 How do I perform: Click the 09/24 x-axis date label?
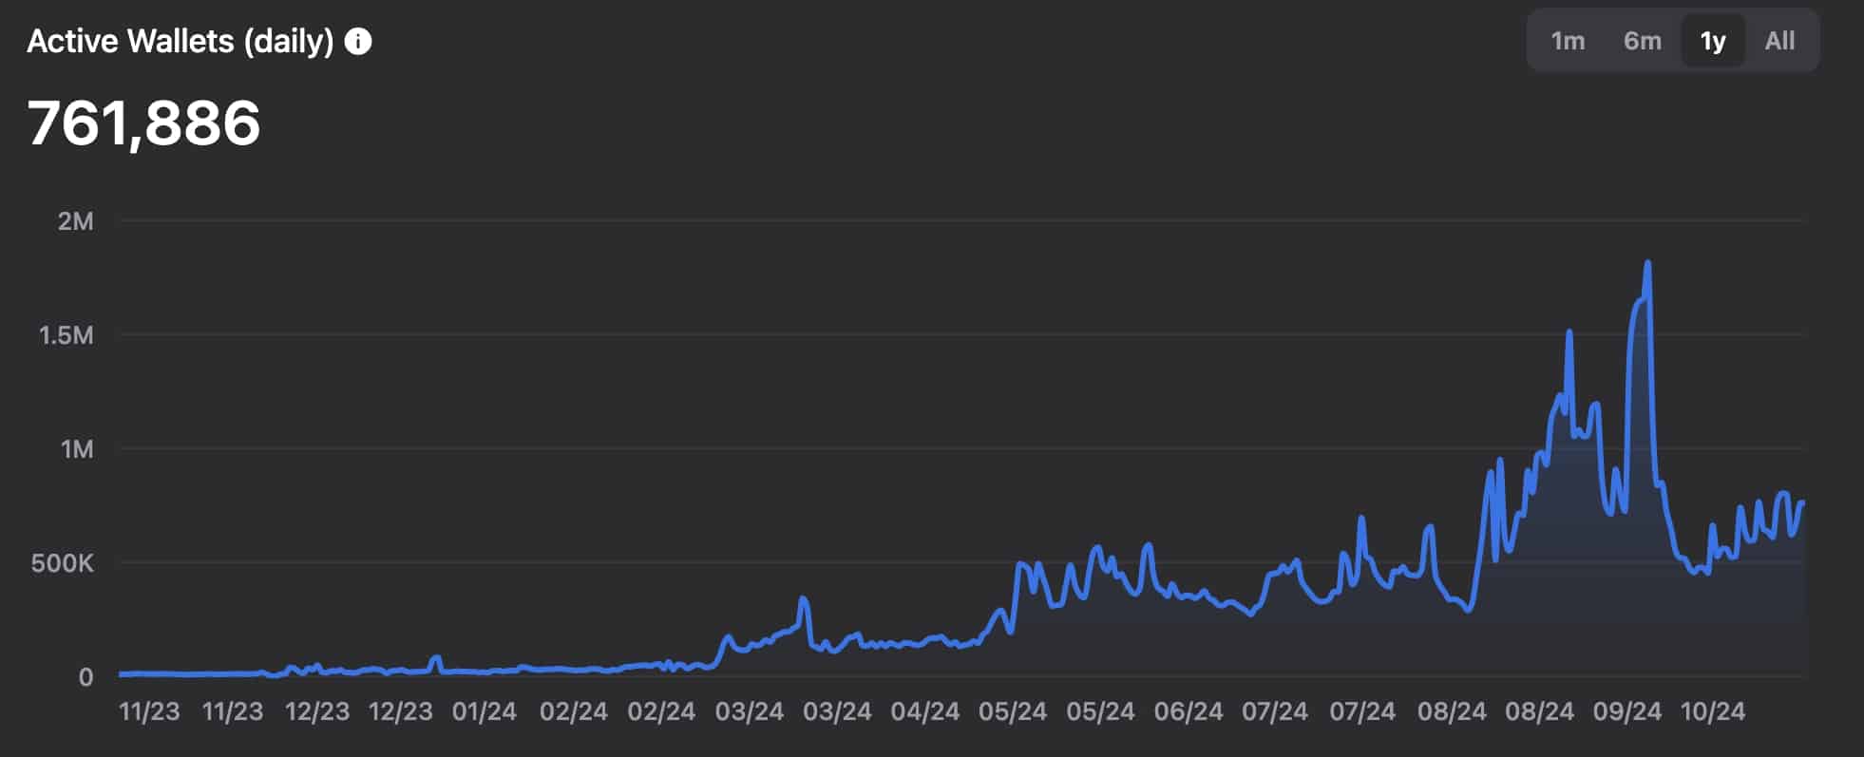1626,711
